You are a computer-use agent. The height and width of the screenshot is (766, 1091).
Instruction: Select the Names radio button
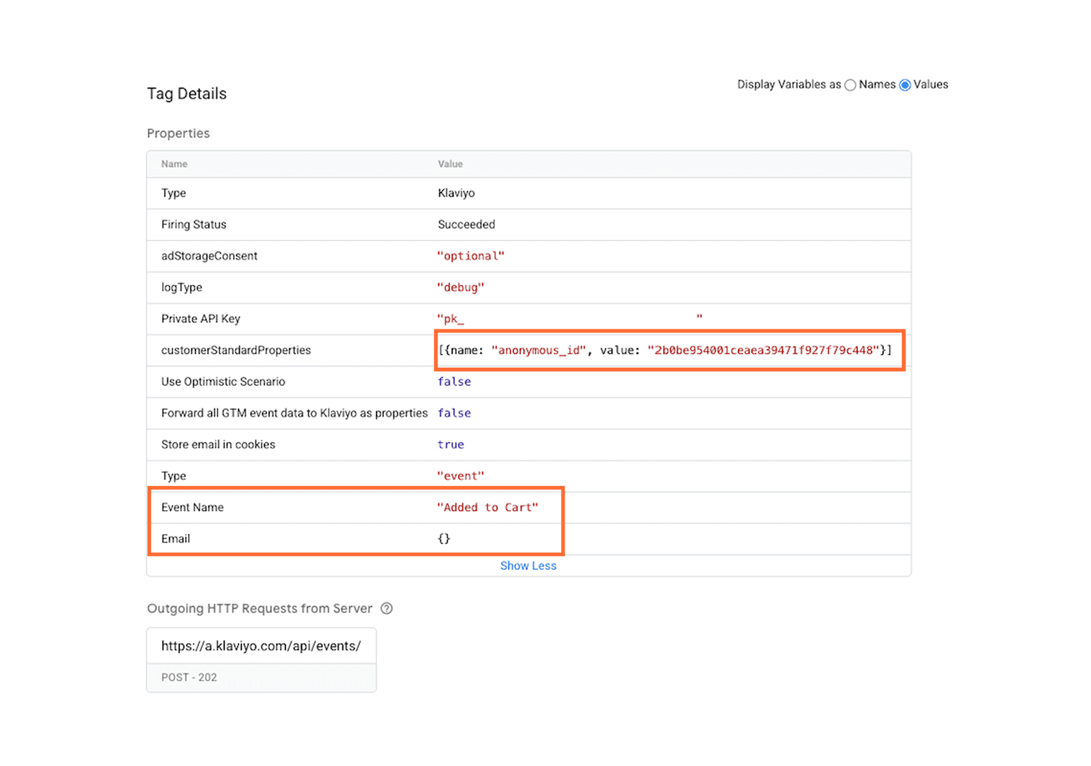(x=850, y=85)
